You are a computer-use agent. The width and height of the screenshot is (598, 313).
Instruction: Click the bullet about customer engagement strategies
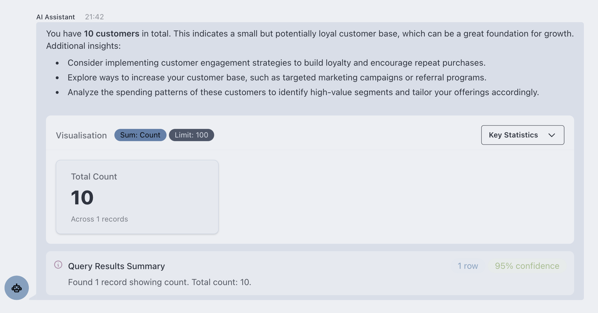[x=277, y=63]
